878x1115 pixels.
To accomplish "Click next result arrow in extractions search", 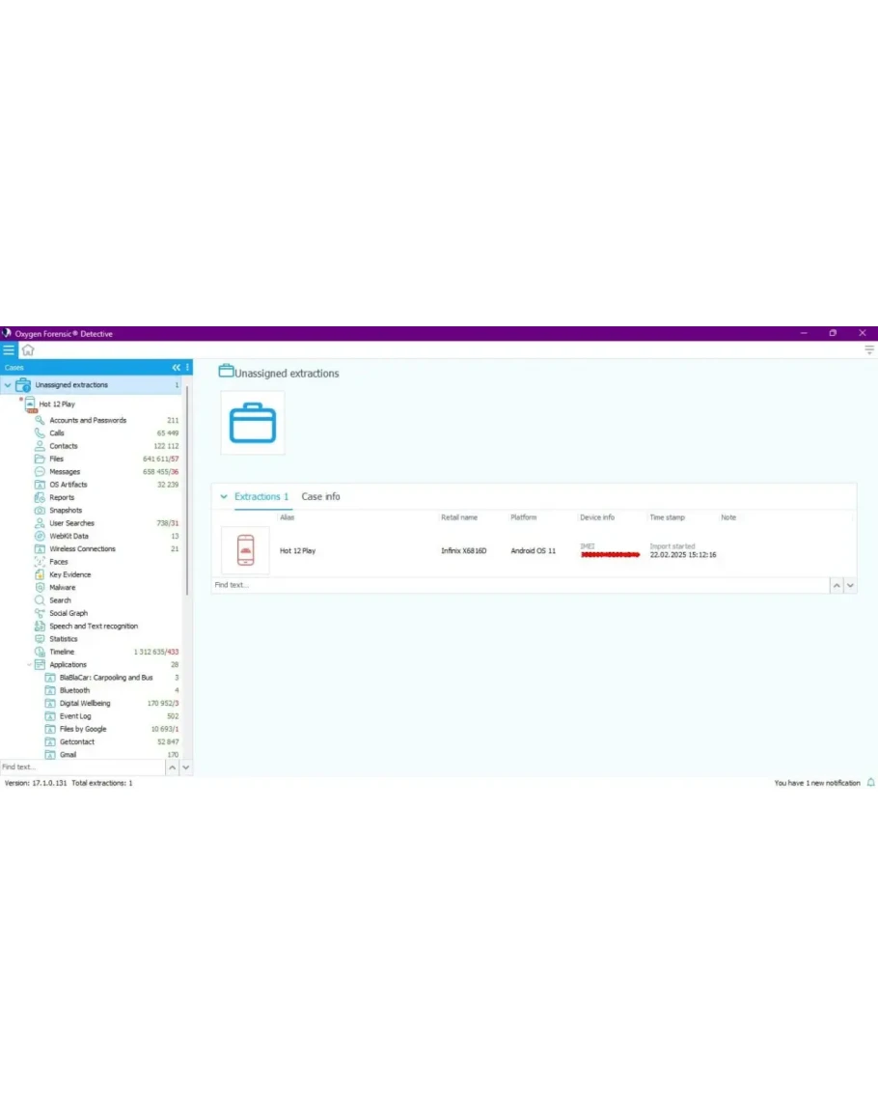I will tap(850, 585).
